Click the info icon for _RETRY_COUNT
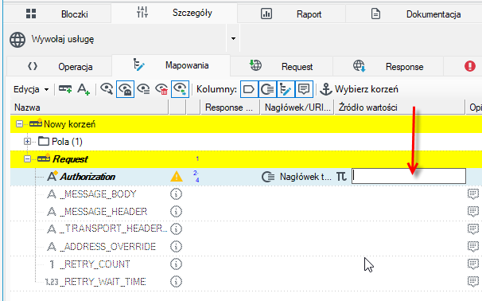 pyautogui.click(x=176, y=264)
